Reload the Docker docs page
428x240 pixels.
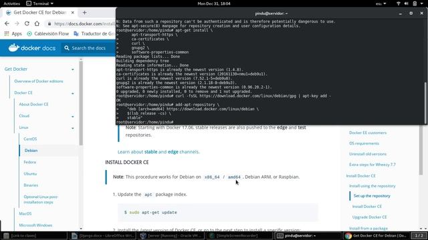pos(27,24)
